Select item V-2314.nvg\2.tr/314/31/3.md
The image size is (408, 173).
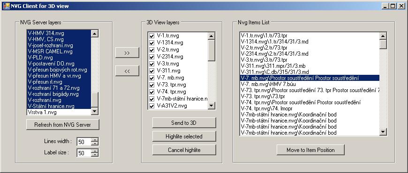310,54
